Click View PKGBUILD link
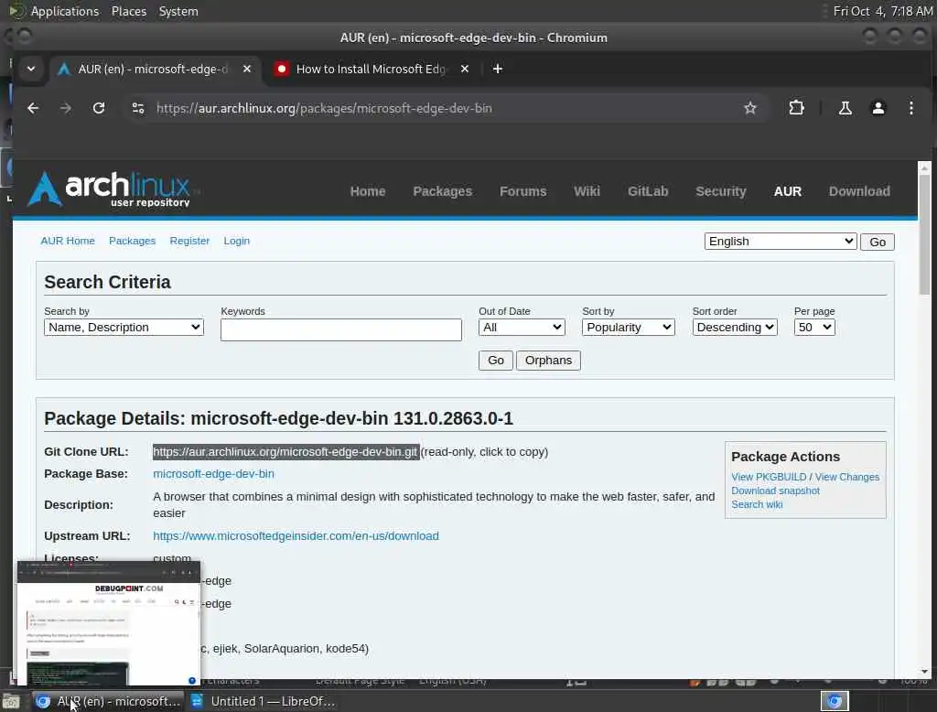 [x=769, y=477]
